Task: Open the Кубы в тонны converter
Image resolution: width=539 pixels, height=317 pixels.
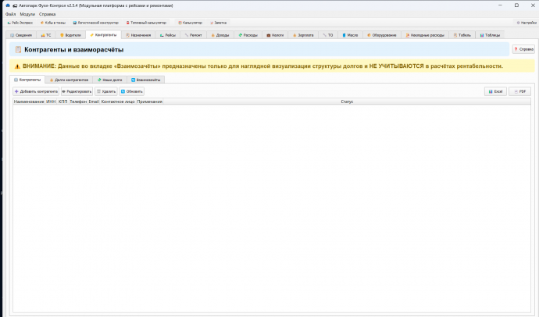Action: (52, 23)
